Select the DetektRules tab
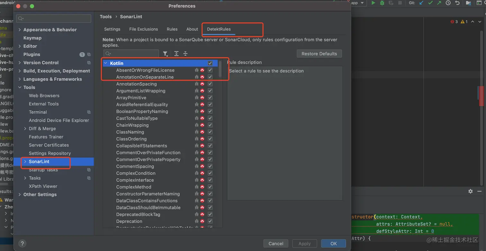The width and height of the screenshot is (486, 251). (219, 29)
